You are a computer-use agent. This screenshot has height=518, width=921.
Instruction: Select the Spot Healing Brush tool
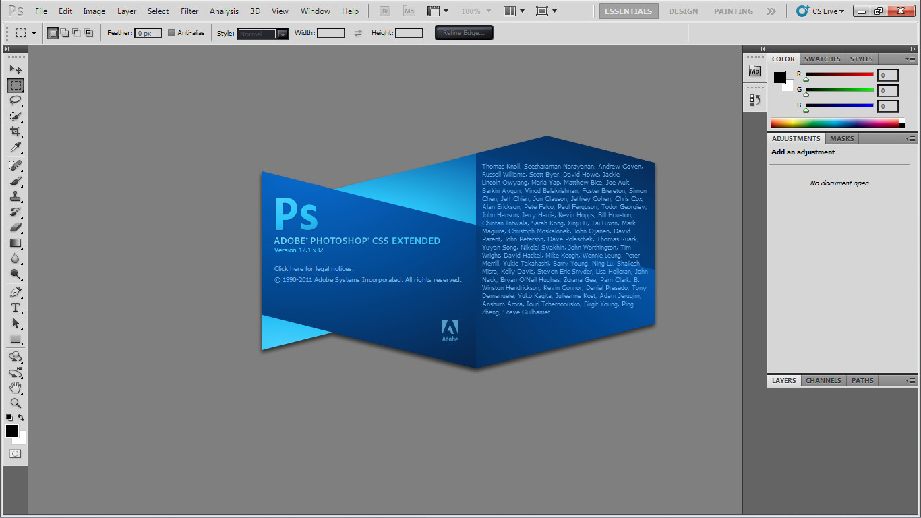click(x=16, y=165)
